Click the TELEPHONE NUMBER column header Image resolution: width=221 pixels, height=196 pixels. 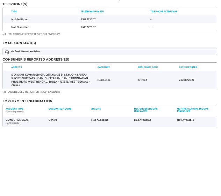coord(92,12)
